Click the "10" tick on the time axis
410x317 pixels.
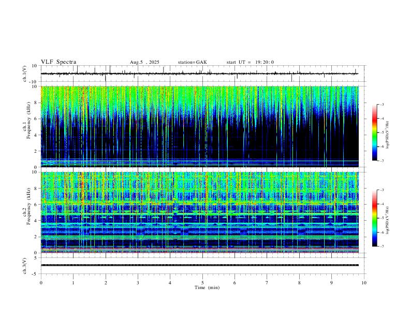pos(364,283)
